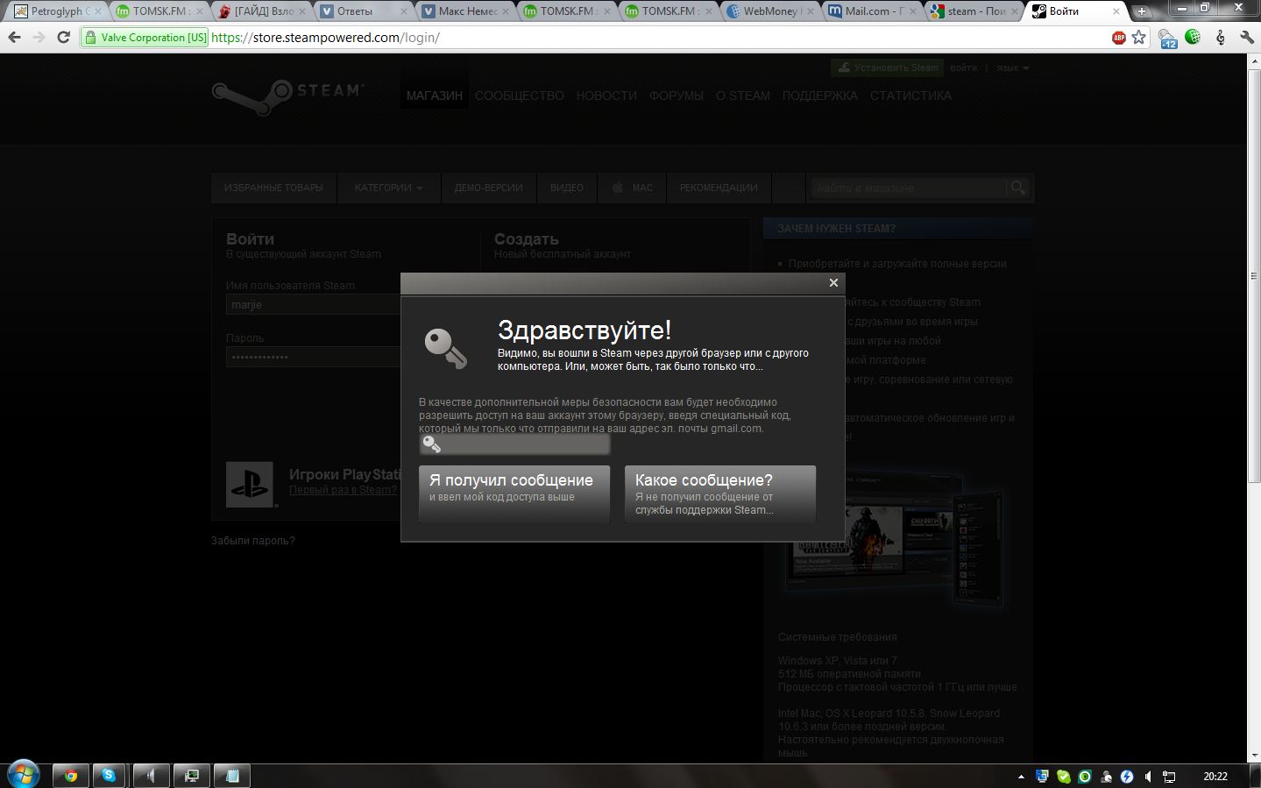This screenshot has width=1261, height=788.
Task: Open the 'О STEAM' menu item
Action: click(x=743, y=96)
